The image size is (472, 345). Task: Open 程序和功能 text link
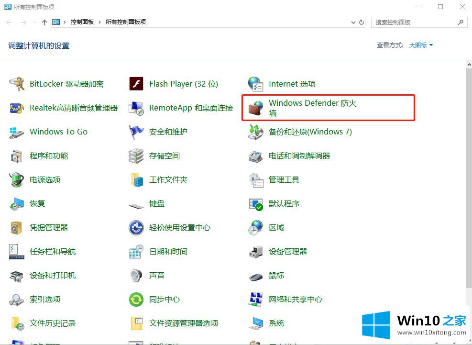click(49, 156)
